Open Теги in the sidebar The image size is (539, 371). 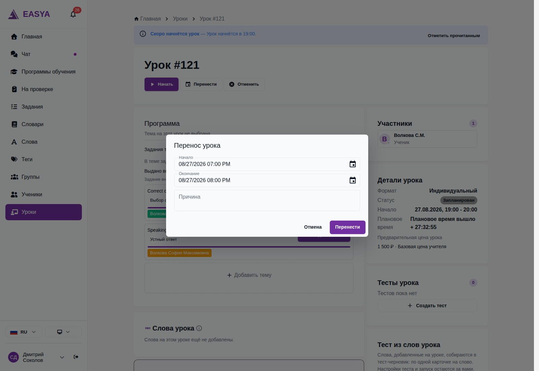[43, 159]
